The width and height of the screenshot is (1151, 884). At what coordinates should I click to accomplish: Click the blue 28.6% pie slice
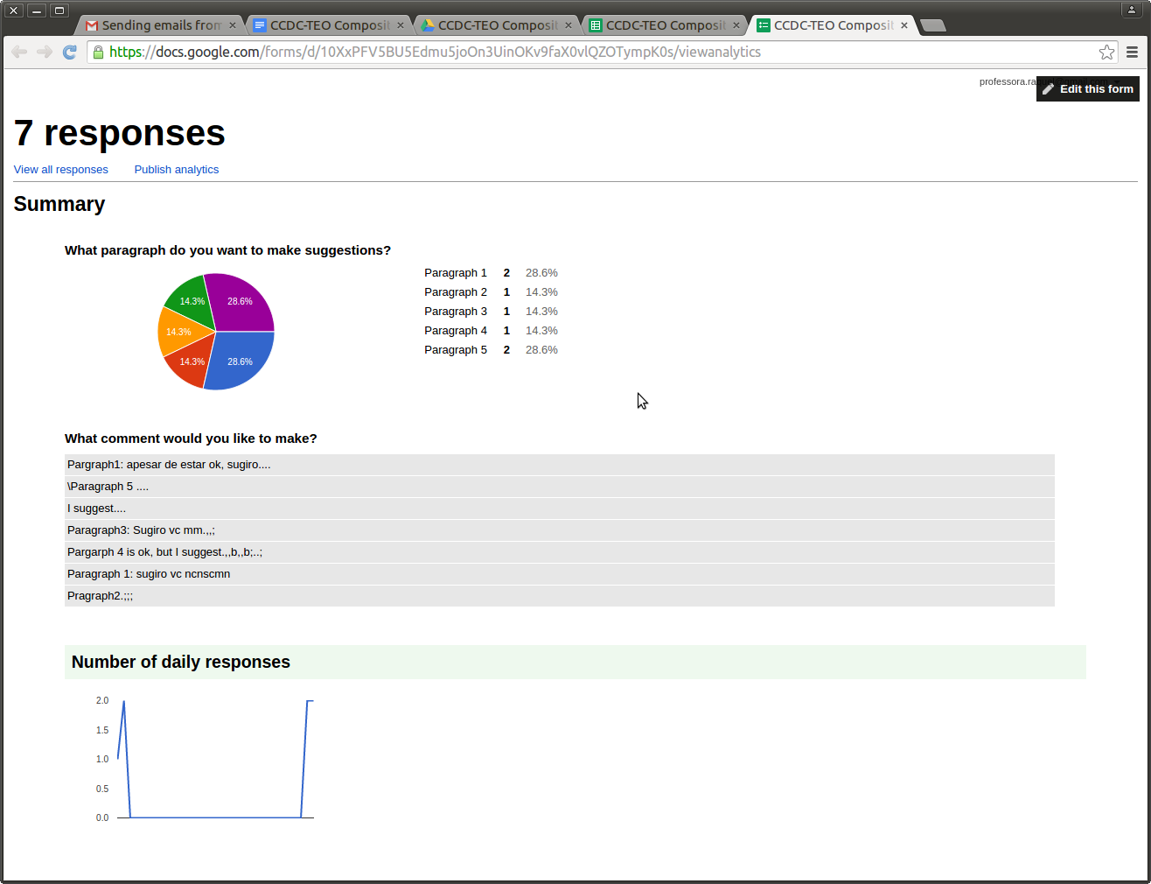(241, 361)
